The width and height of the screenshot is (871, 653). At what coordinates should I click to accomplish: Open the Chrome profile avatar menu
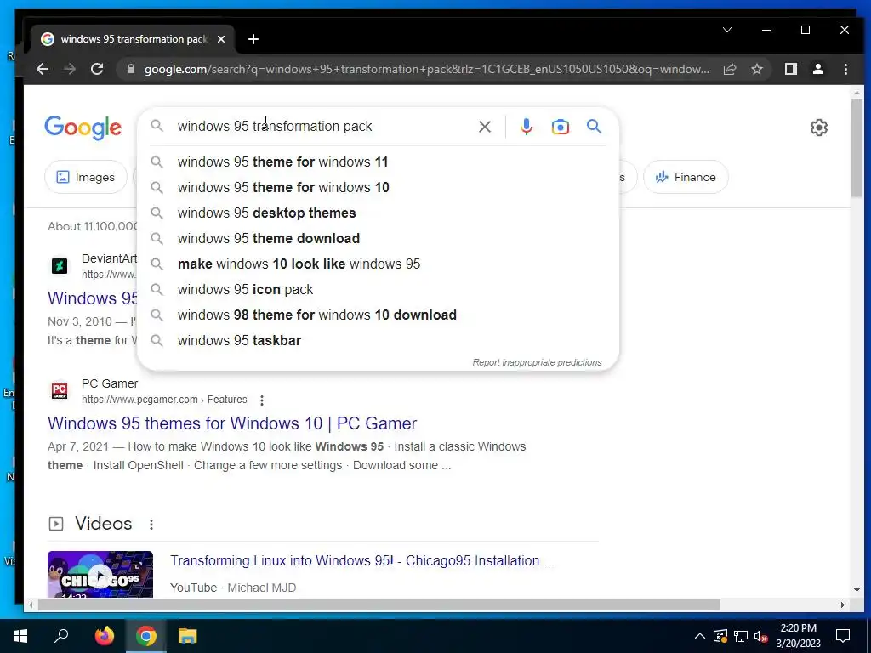tap(817, 69)
